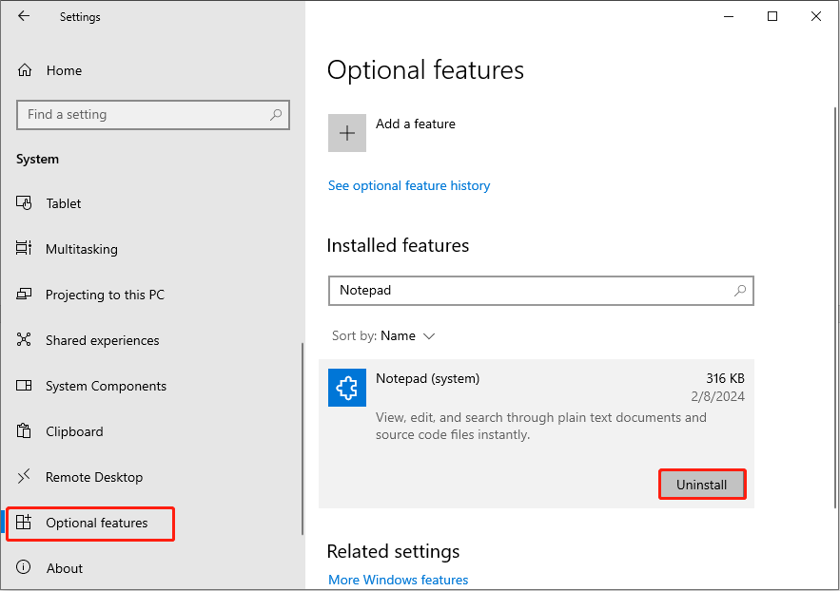Close the Settings window
This screenshot has height=591, width=840.
[816, 16]
